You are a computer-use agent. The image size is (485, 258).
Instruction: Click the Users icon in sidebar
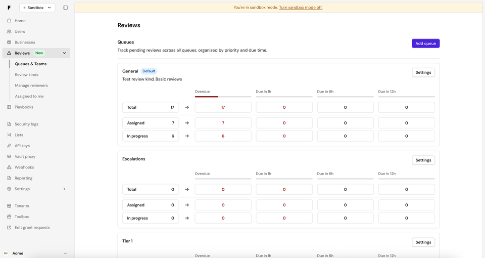pos(9,31)
